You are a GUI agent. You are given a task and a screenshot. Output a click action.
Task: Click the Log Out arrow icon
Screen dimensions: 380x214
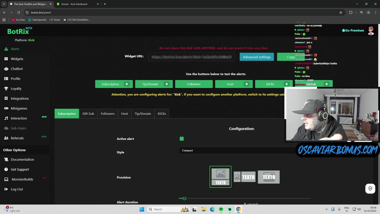(x=6, y=189)
